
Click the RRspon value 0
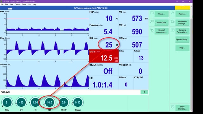(126, 85)
